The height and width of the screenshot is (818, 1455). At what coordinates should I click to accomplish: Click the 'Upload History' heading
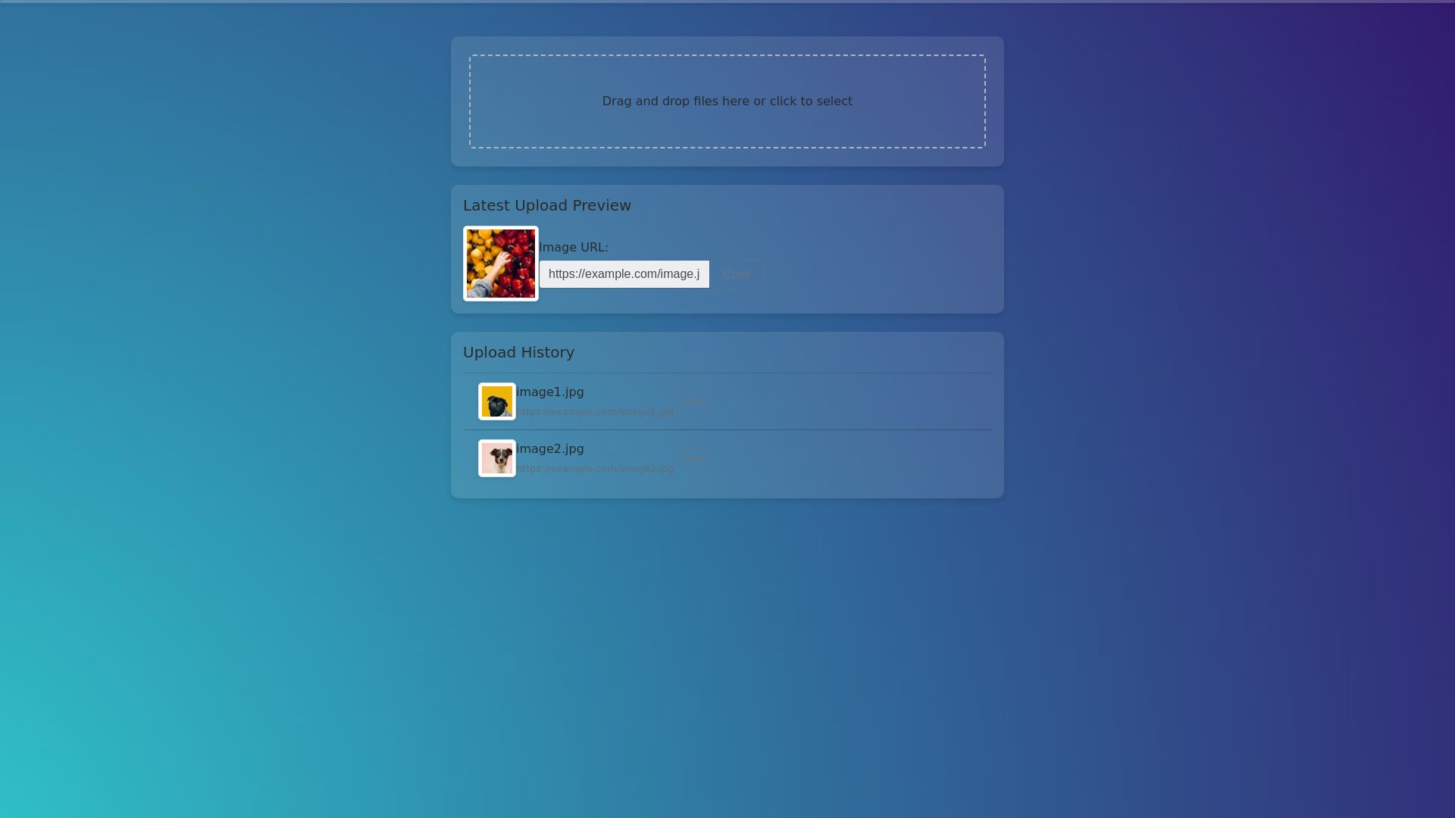518,353
